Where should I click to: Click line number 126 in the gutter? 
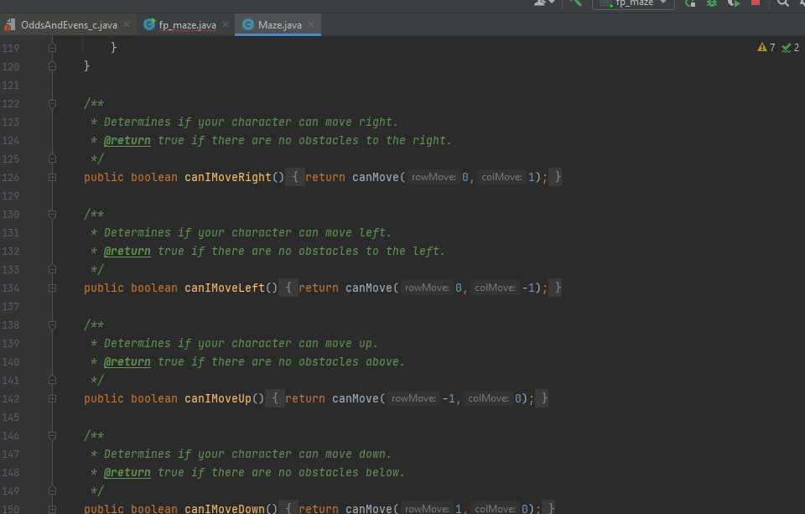11,178
